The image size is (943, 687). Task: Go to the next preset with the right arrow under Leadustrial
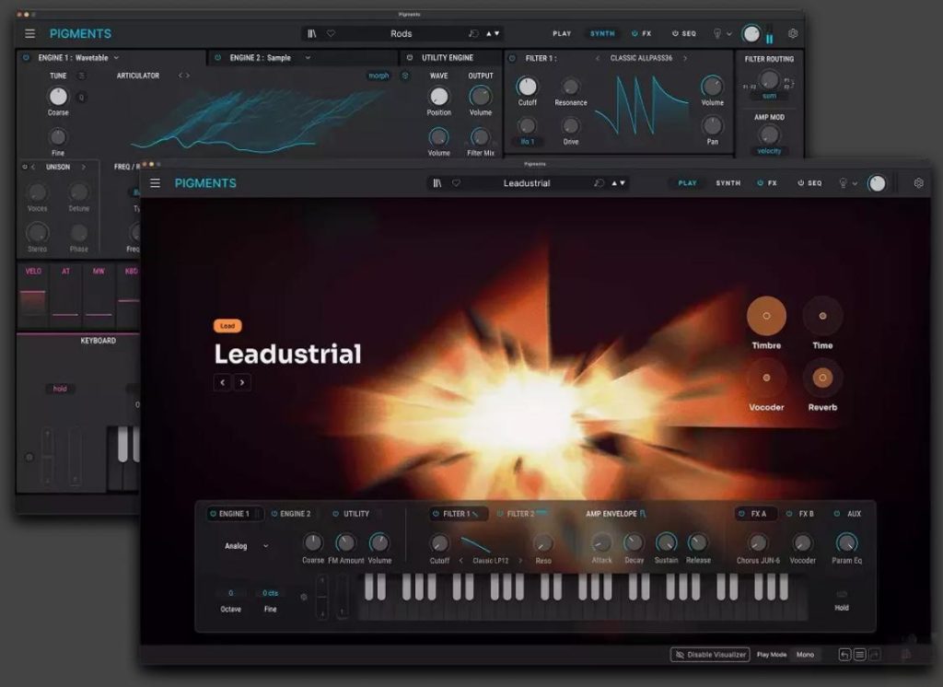[x=242, y=382]
